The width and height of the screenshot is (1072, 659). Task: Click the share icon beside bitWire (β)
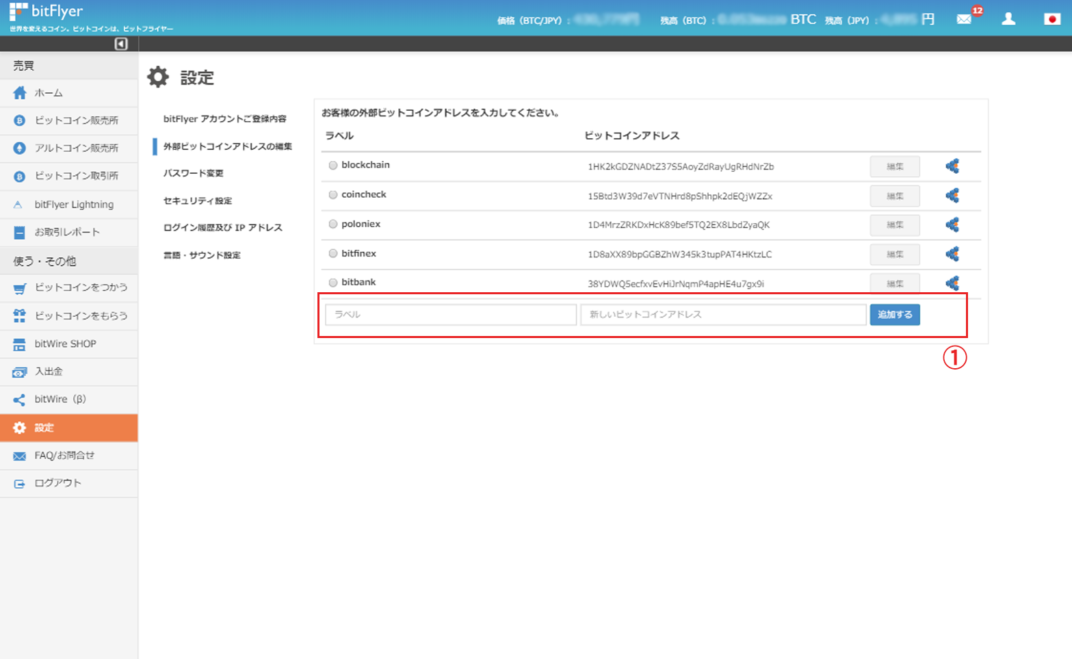(20, 400)
